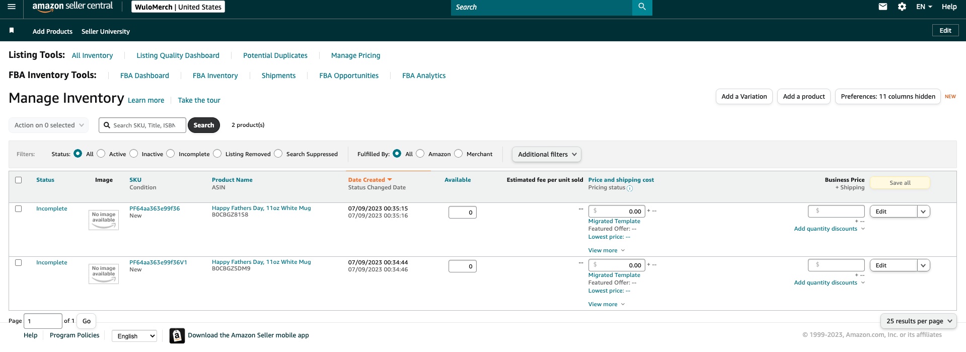Select the header checkbox for all products

[x=19, y=180]
